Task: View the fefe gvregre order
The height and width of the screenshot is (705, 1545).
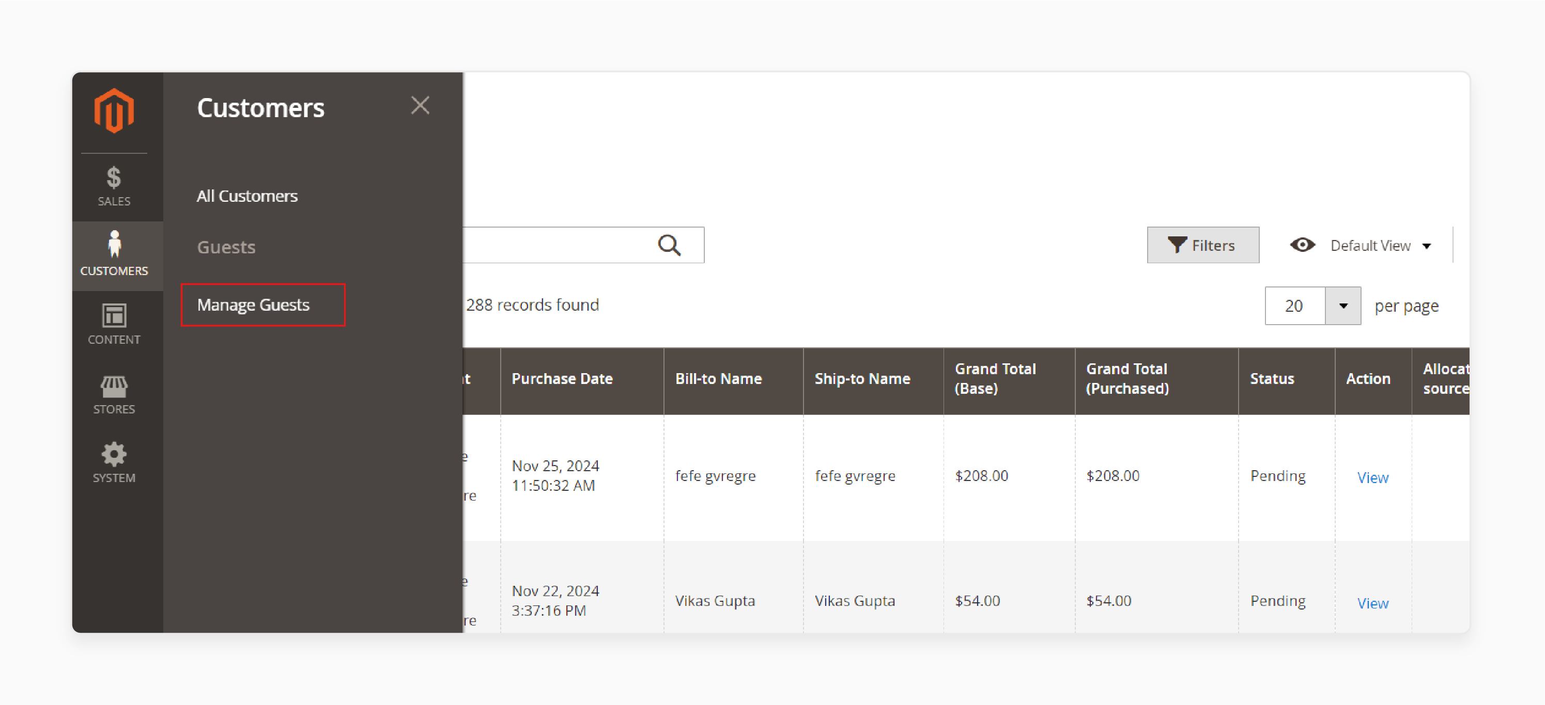Action: (1372, 477)
